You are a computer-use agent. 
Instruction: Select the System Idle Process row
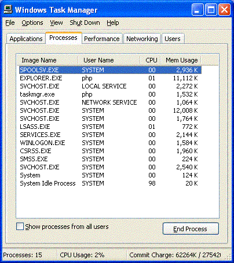pyautogui.click(x=110, y=183)
